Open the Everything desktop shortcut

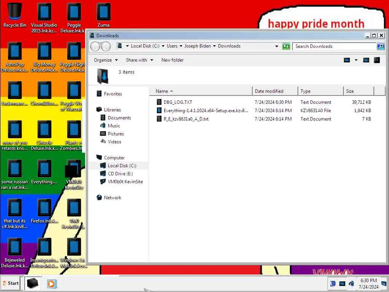44,172
